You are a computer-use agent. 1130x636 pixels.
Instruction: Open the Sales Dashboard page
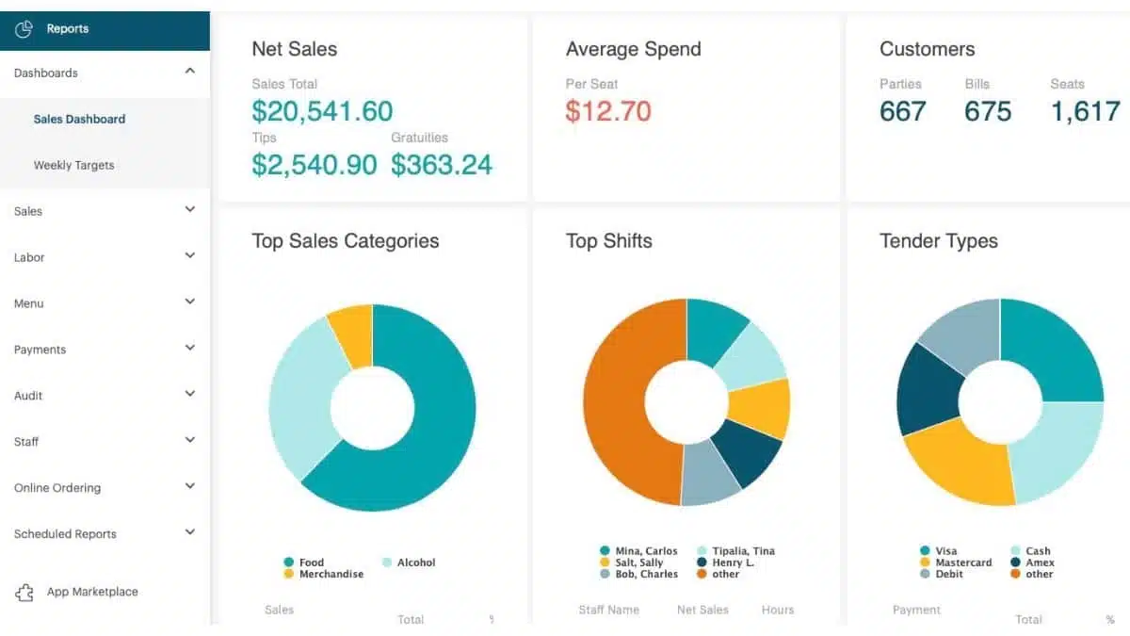pyautogui.click(x=79, y=120)
